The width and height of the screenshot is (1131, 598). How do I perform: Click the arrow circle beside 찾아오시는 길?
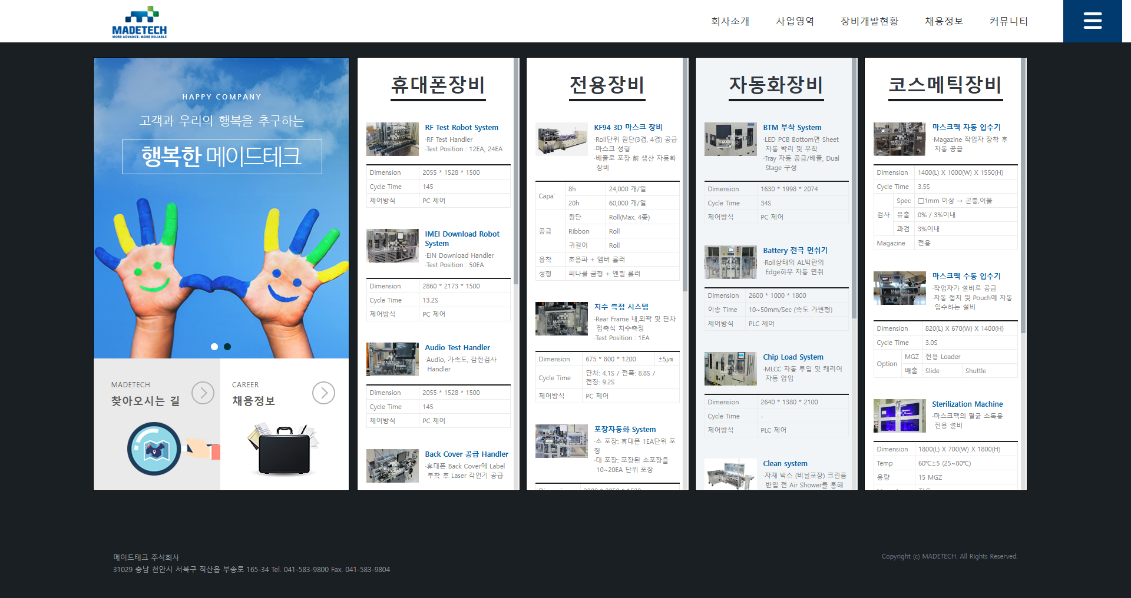(x=203, y=393)
